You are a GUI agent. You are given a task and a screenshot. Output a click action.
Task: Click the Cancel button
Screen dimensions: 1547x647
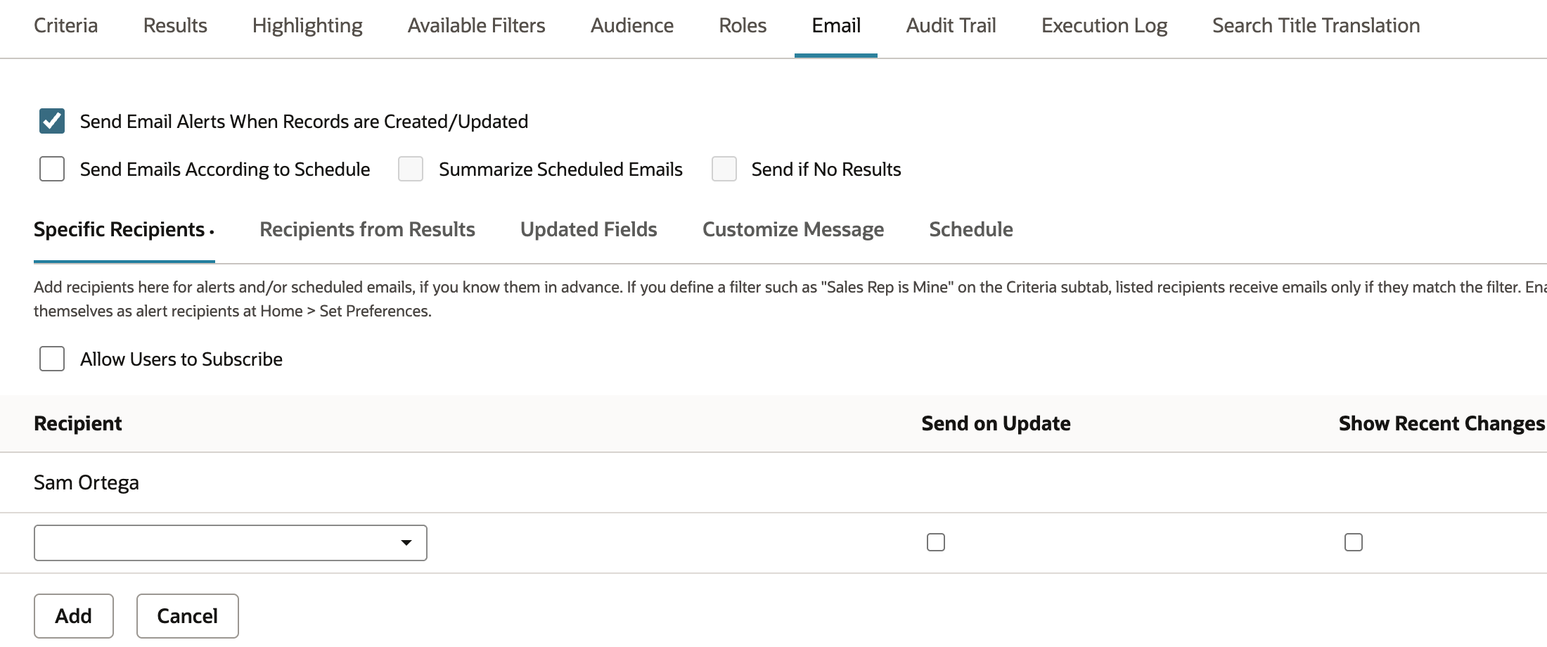(x=188, y=616)
